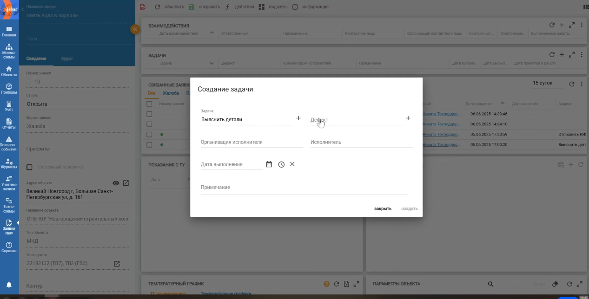Open the calendar date picker in dialog
The width and height of the screenshot is (589, 299).
click(x=269, y=164)
